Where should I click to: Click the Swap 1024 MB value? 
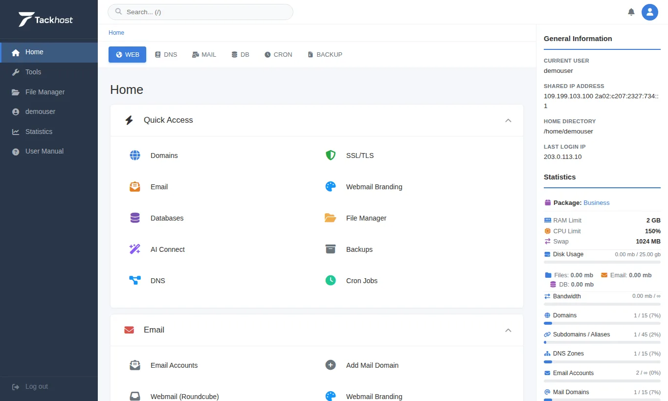[648, 242]
